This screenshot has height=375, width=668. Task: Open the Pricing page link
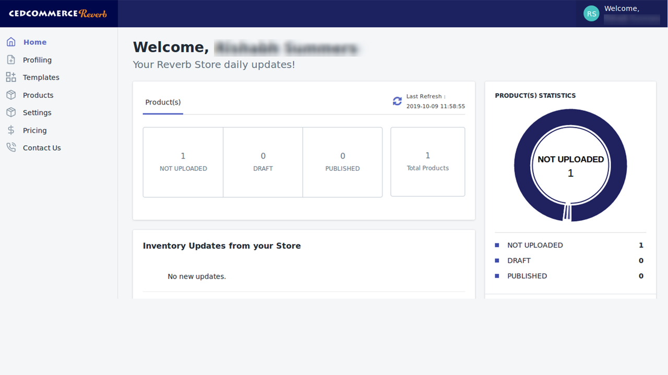coord(34,130)
